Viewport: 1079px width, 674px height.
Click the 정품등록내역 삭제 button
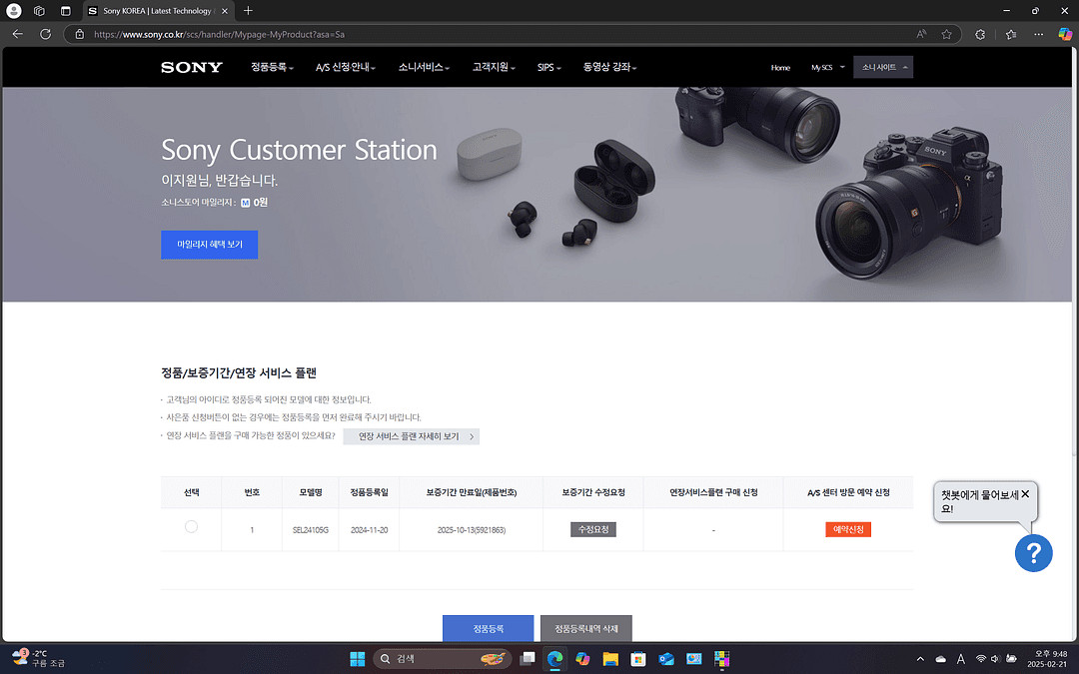(x=586, y=629)
